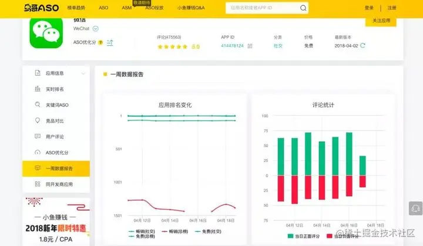Click the 关键词ASO magnifier icon
The height and width of the screenshot is (246, 423).
coord(38,105)
